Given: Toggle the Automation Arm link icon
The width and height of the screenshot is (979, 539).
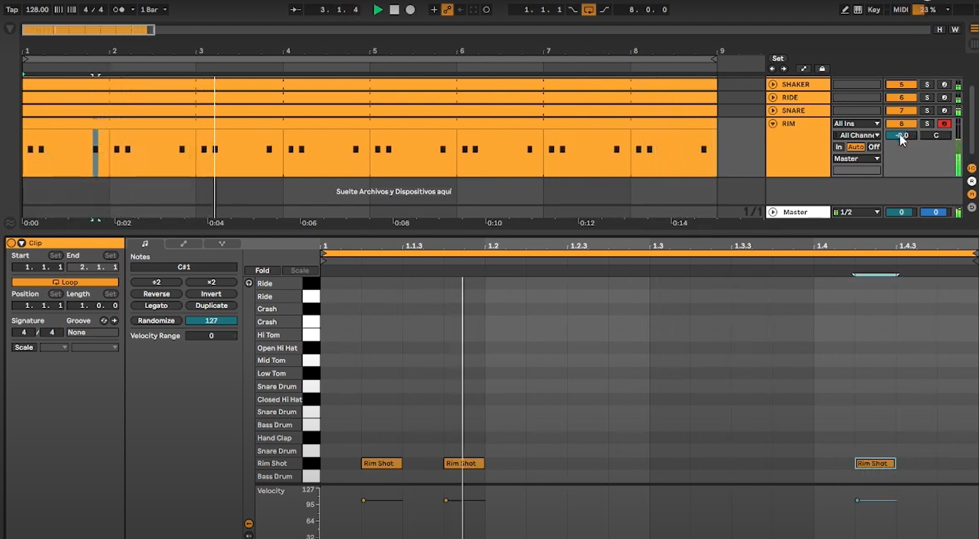Looking at the screenshot, I should click(447, 10).
